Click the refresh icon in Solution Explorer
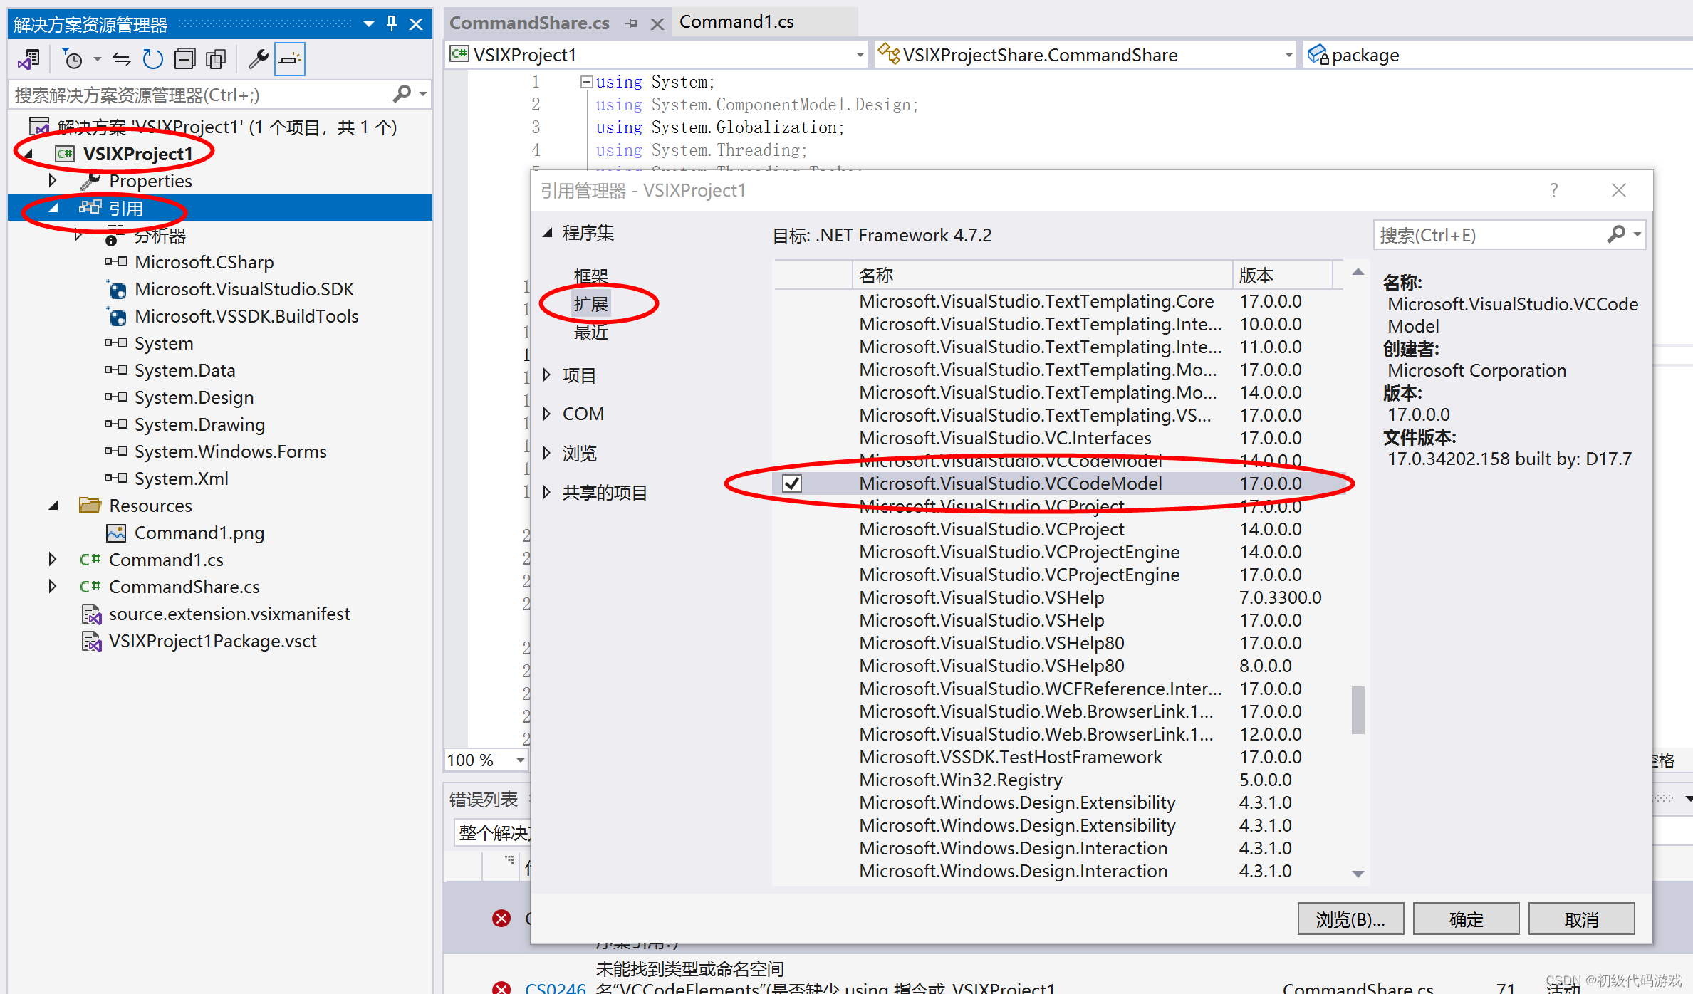The height and width of the screenshot is (994, 1693). (x=152, y=59)
